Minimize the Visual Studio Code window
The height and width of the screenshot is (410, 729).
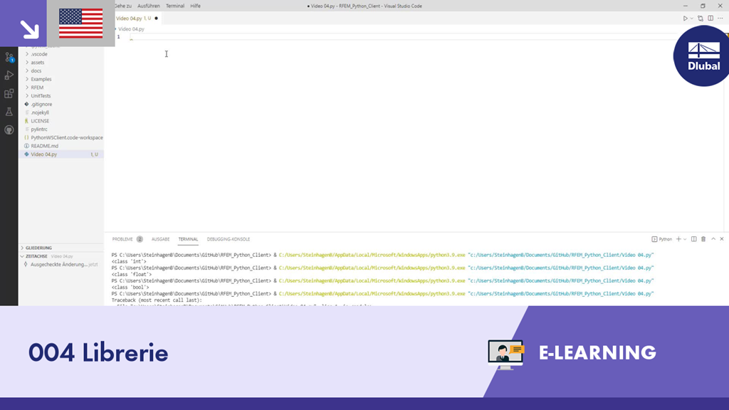tap(686, 6)
